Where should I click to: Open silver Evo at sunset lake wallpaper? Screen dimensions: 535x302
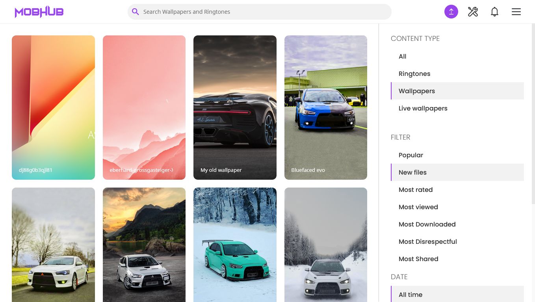(144, 245)
